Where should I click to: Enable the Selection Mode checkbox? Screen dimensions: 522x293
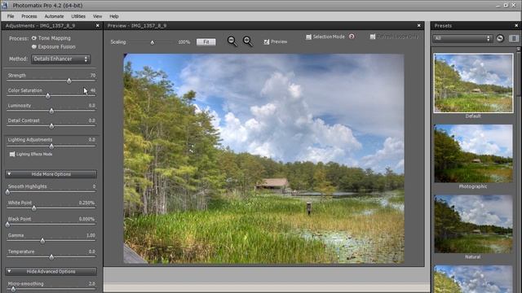308,37
